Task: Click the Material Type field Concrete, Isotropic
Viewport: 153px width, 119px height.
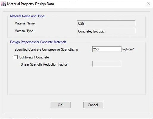Action: [x=106, y=31]
